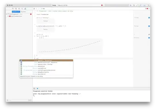Choose the characters completion
The image size is (156, 110).
click(x=46, y=66)
